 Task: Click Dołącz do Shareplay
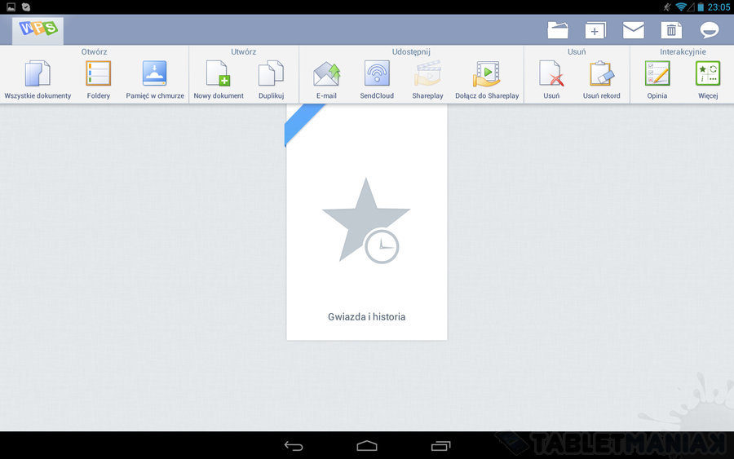coord(487,75)
